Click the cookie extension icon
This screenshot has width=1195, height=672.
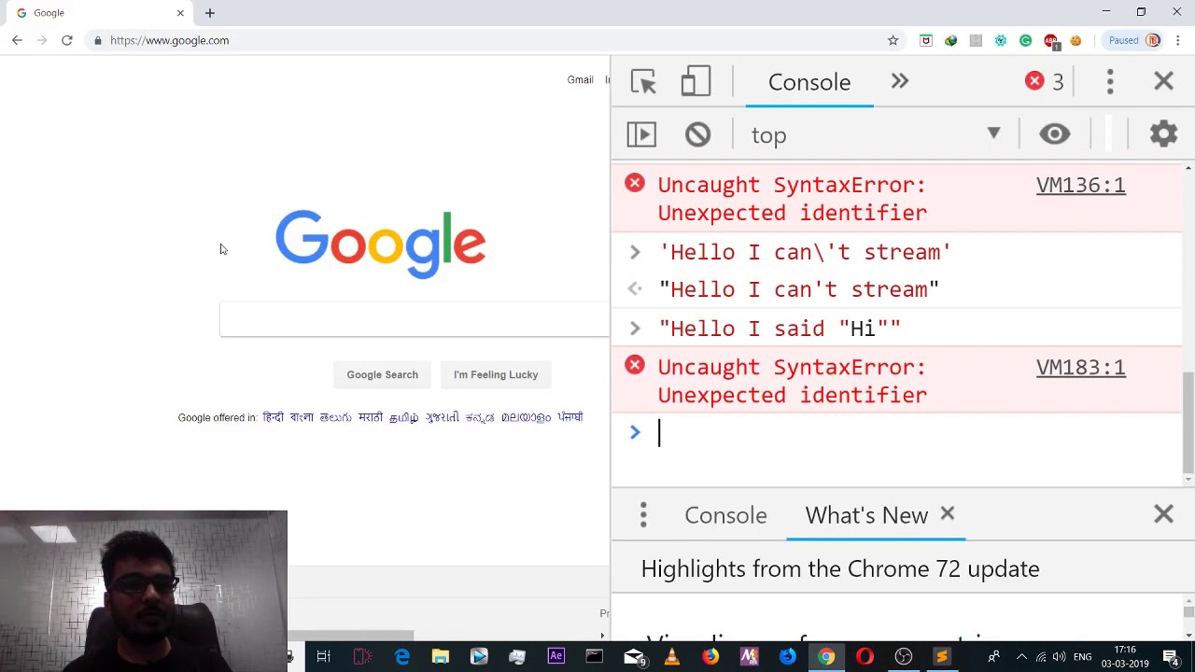click(1075, 40)
